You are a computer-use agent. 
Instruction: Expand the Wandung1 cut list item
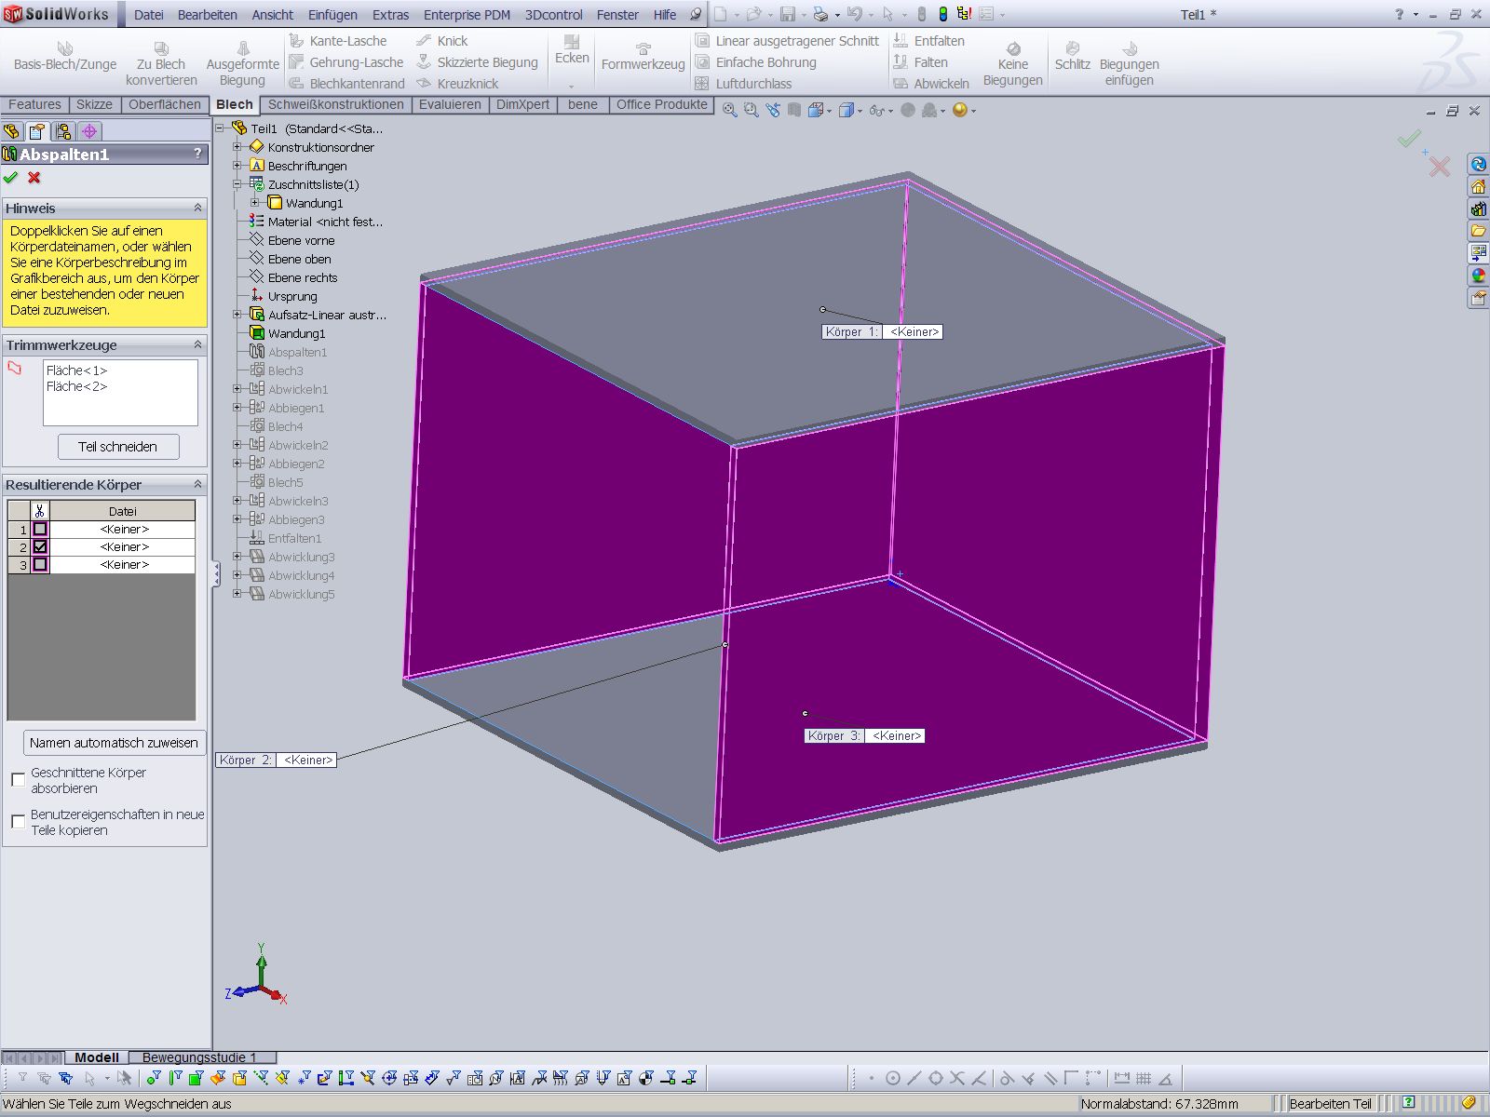(255, 203)
